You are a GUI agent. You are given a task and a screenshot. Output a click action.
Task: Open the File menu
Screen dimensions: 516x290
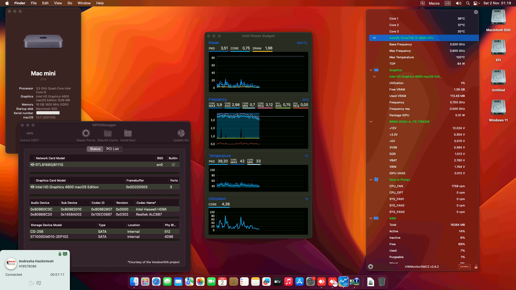(x=34, y=3)
